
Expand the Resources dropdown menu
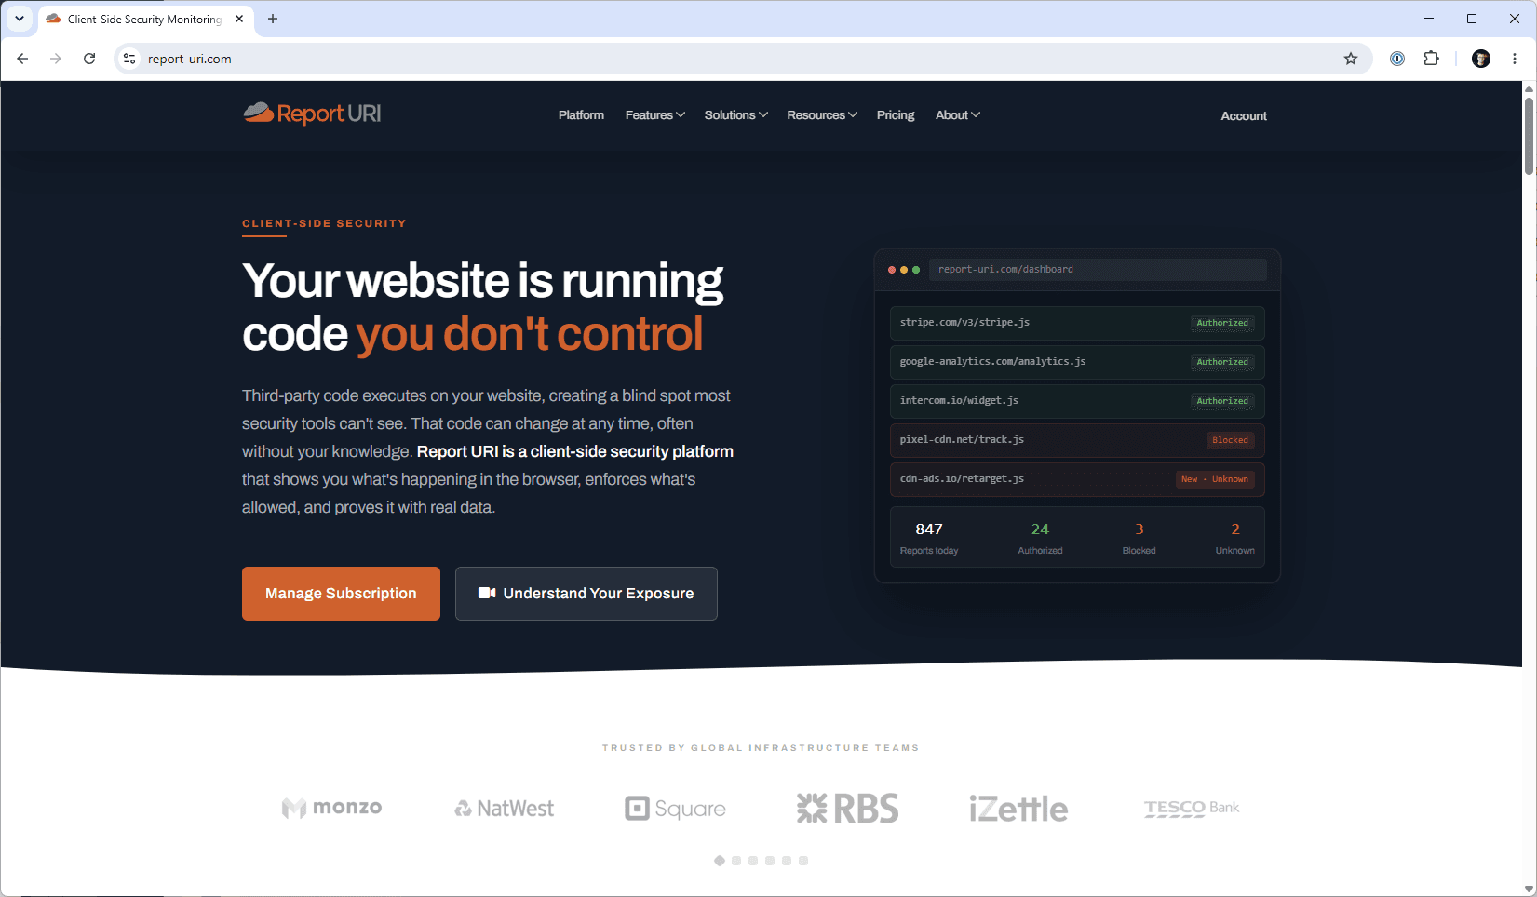click(x=822, y=115)
